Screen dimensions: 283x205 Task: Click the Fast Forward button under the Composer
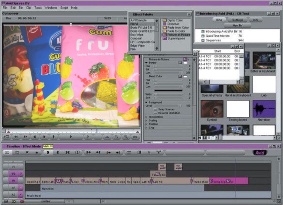(25, 137)
